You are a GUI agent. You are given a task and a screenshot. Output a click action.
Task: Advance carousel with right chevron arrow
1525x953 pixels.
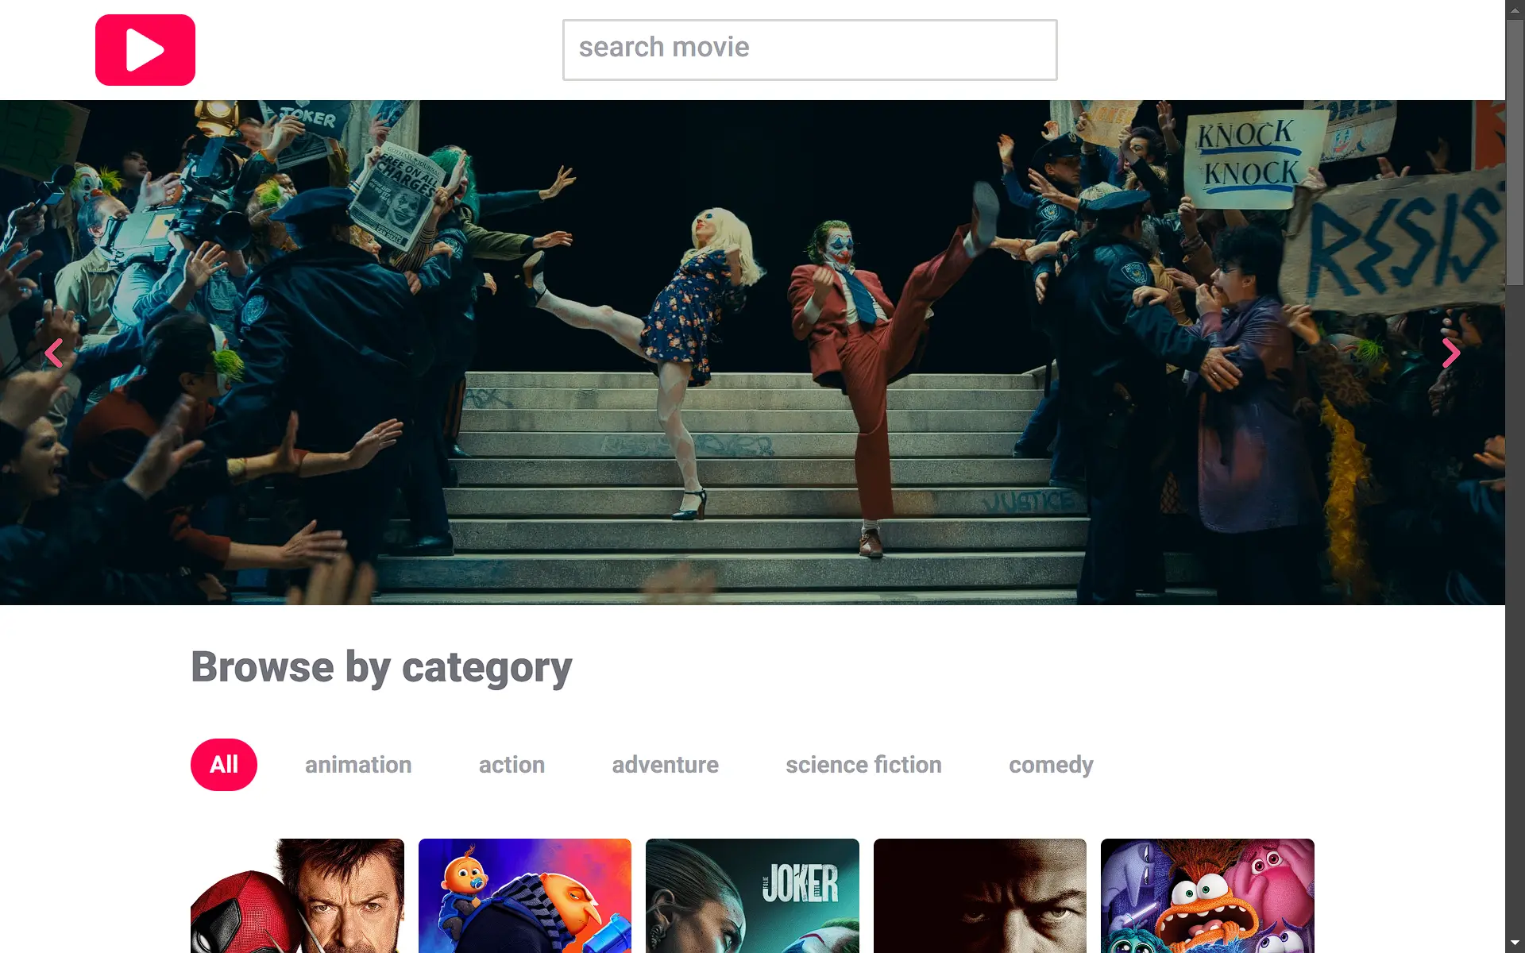coord(1450,353)
